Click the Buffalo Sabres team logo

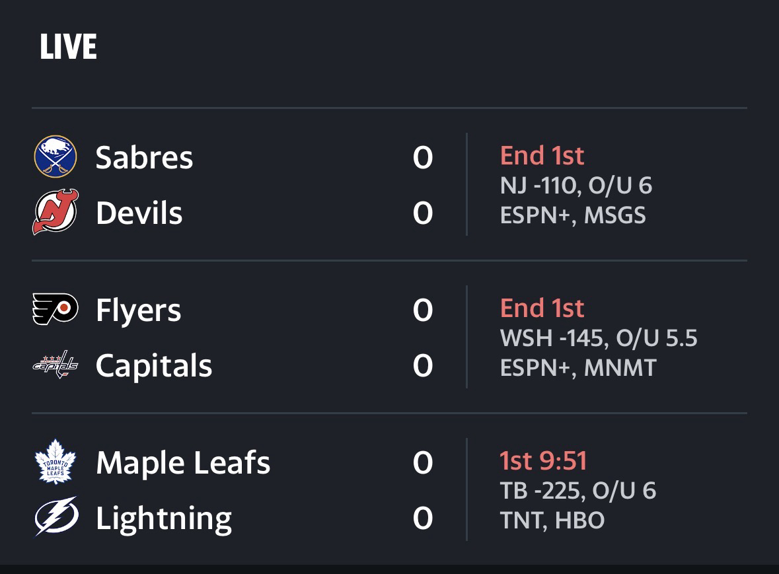(x=56, y=157)
